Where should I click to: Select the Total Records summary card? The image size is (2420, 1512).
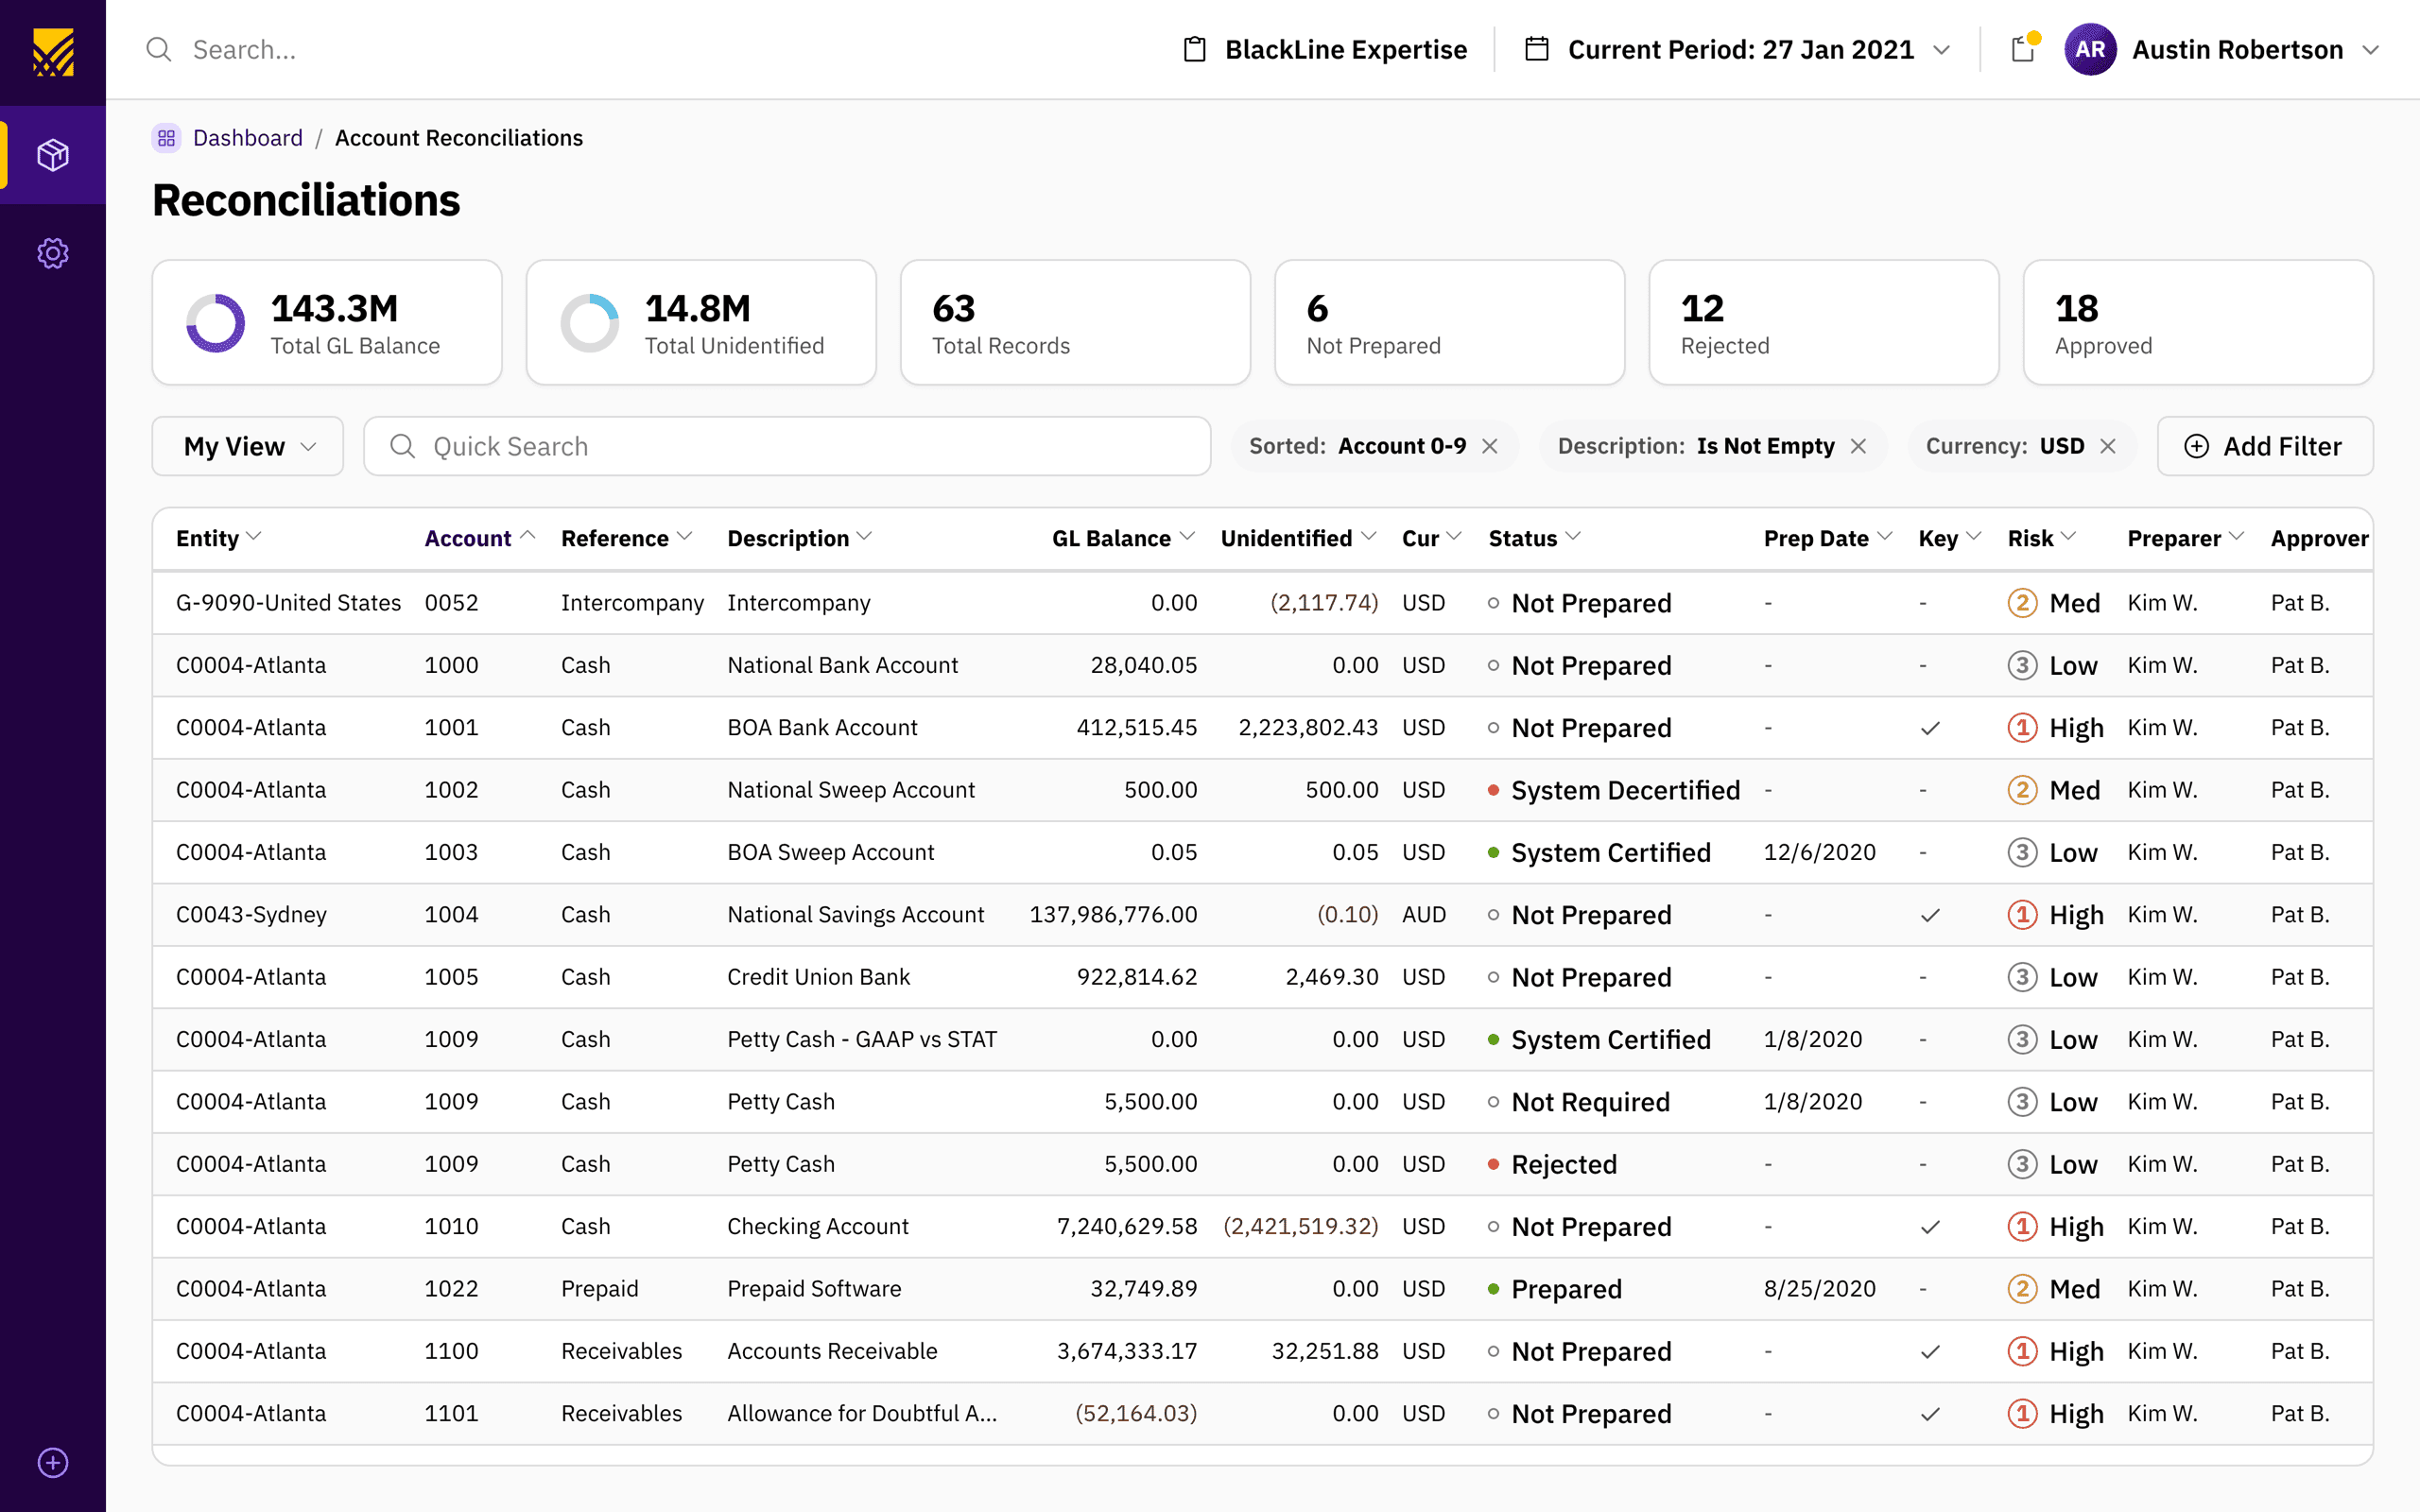[x=1075, y=323]
